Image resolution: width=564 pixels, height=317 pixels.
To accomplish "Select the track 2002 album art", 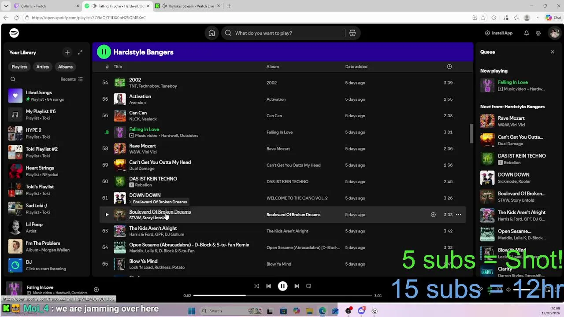I will (x=120, y=83).
